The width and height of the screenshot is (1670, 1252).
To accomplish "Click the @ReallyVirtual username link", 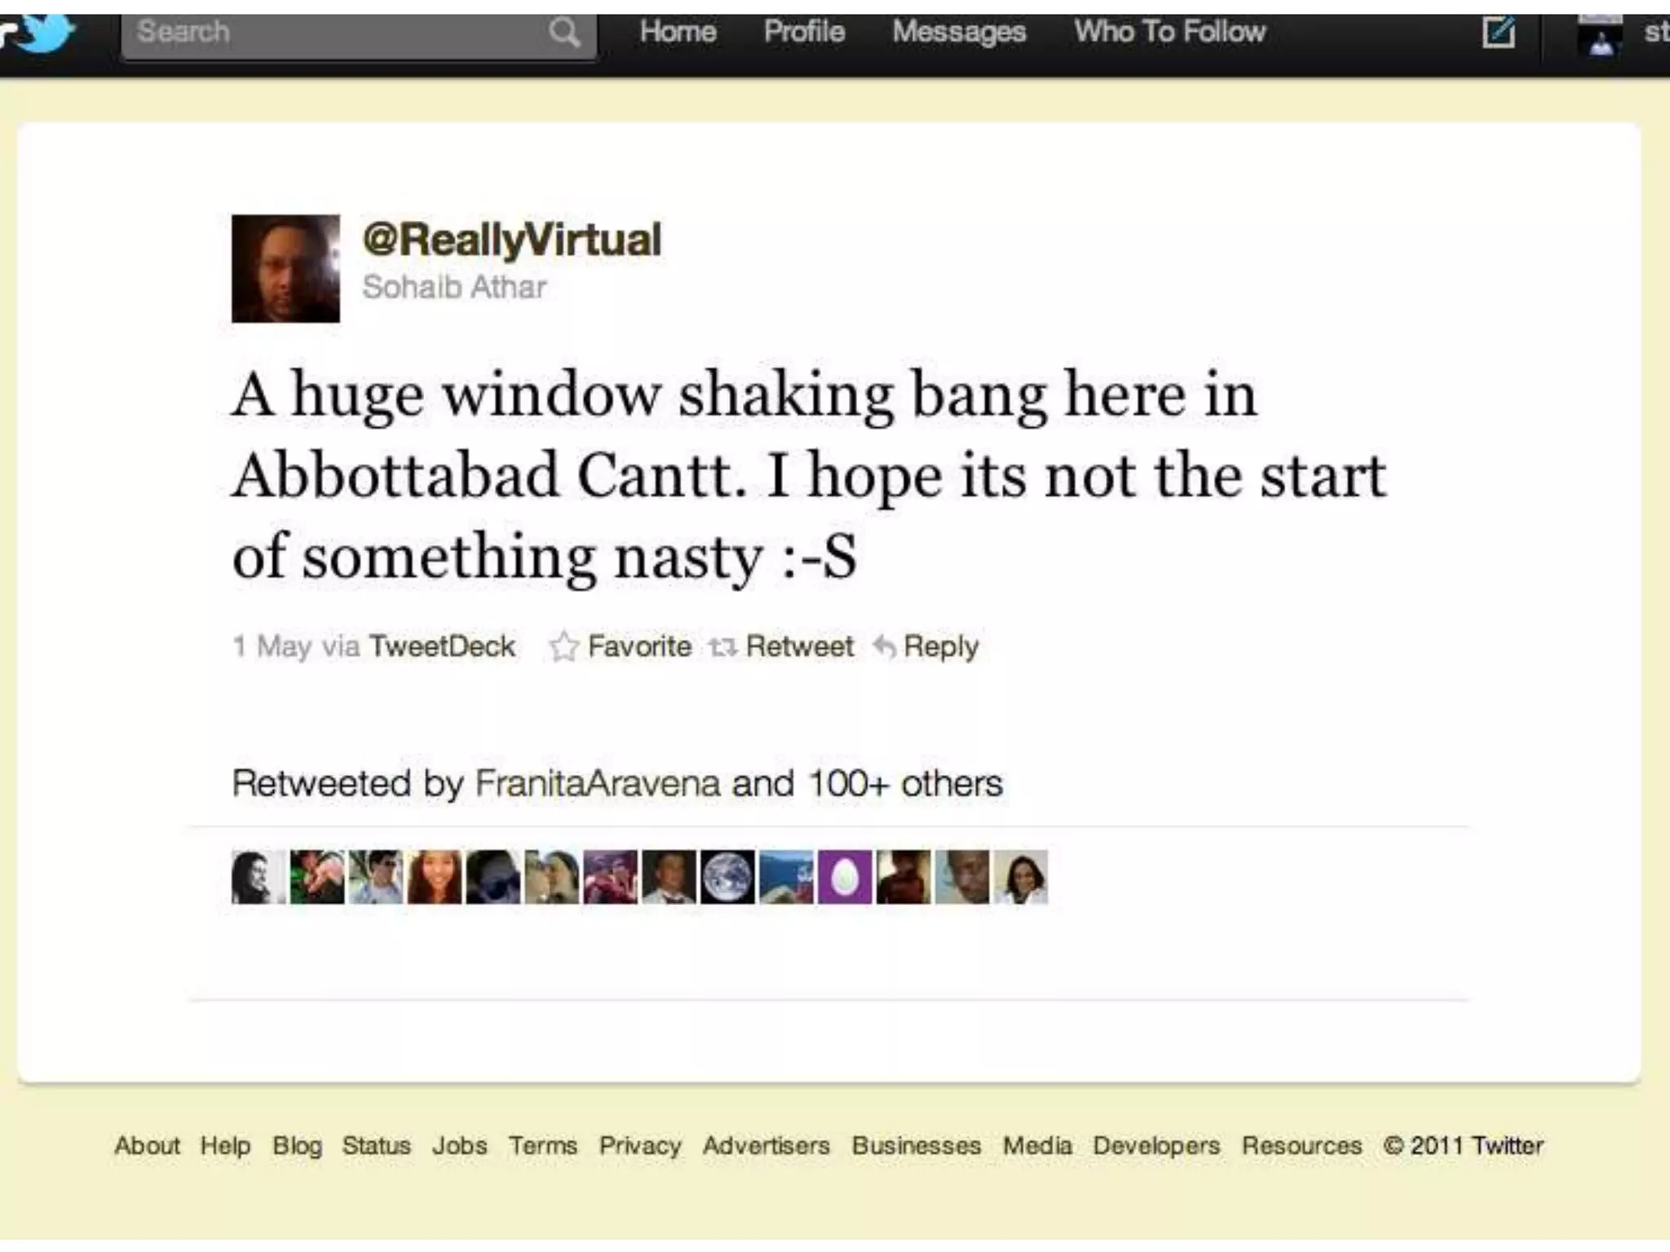I will 512,240.
